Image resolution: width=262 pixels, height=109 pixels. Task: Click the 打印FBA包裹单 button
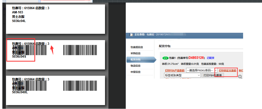point(213,75)
